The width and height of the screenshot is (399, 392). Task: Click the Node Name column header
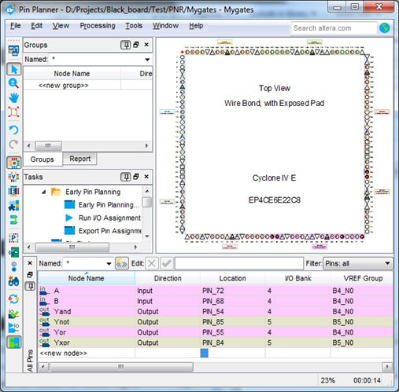click(86, 278)
